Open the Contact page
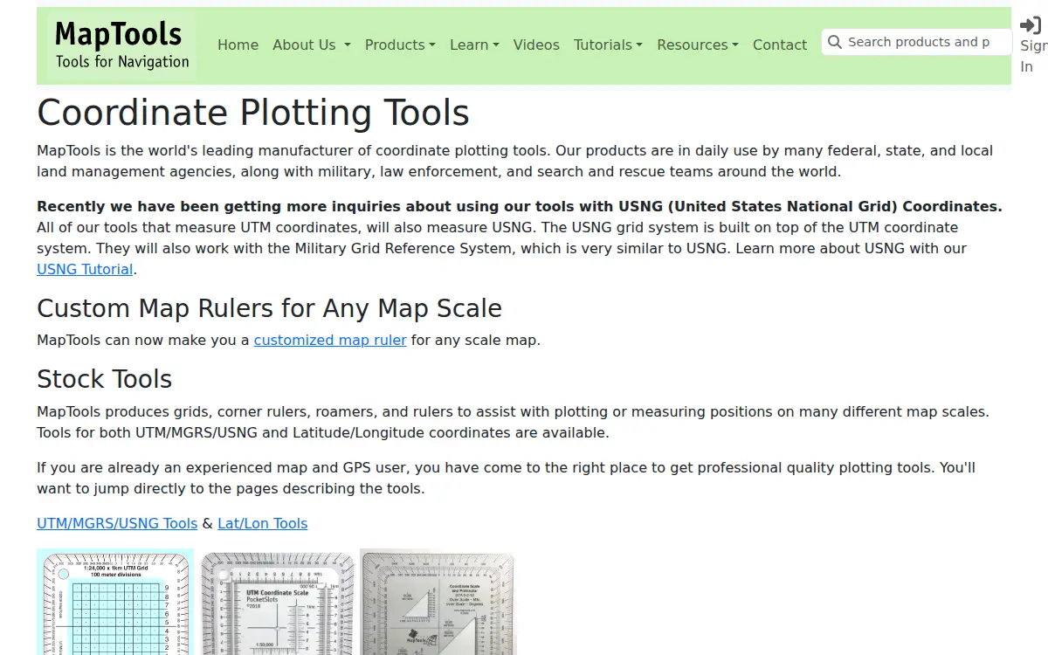Screen dimensions: 1048x655 (x=780, y=45)
